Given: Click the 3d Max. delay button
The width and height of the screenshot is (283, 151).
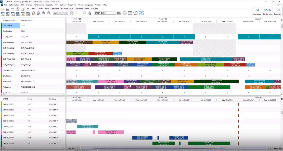Looking at the screenshot, I should pyautogui.click(x=257, y=11).
